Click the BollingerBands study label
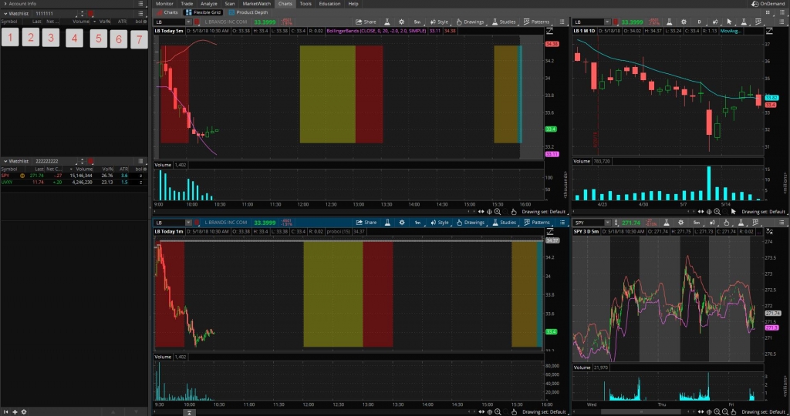This screenshot has width=790, height=416. point(376,31)
